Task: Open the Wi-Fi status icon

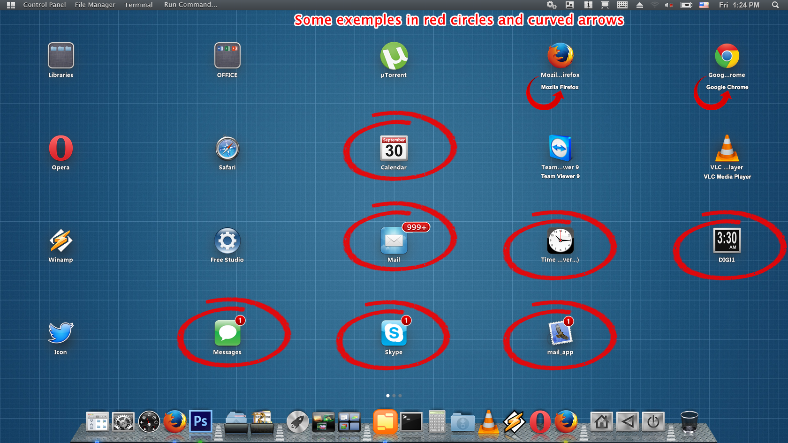Action: (x=655, y=5)
